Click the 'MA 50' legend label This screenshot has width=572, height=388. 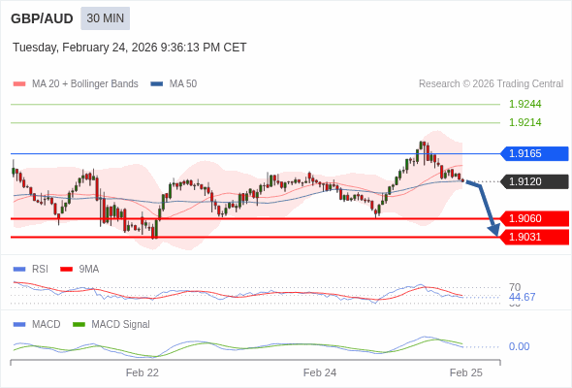click(183, 84)
